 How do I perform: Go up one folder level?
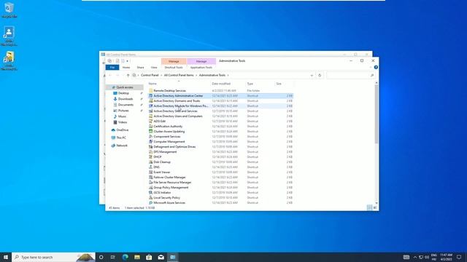pyautogui.click(x=128, y=76)
